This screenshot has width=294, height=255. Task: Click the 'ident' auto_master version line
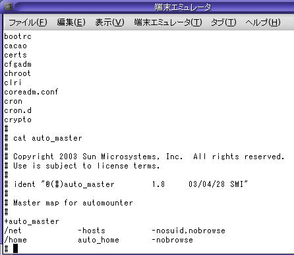coord(126,184)
